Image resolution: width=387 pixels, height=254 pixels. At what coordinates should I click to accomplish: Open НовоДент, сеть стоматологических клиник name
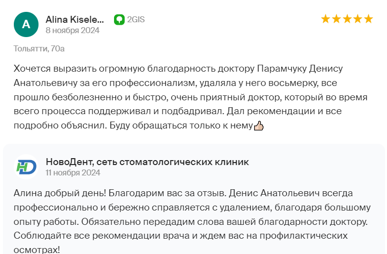point(147,162)
